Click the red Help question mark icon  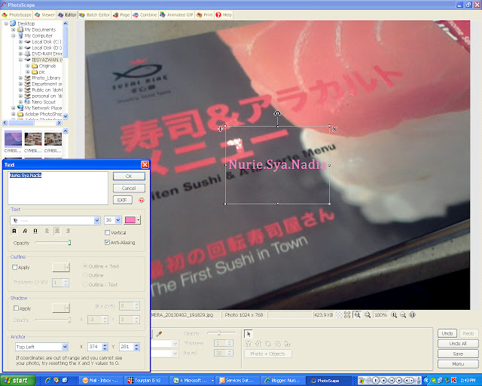[x=218, y=15]
